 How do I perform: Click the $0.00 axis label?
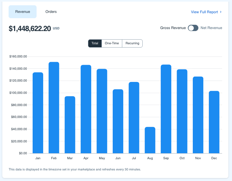point(23,153)
